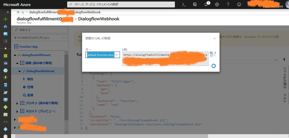
Task: Go to Home via house sidebar icon
Action: (6, 26)
